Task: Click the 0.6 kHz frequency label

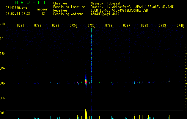Action: (2, 113)
